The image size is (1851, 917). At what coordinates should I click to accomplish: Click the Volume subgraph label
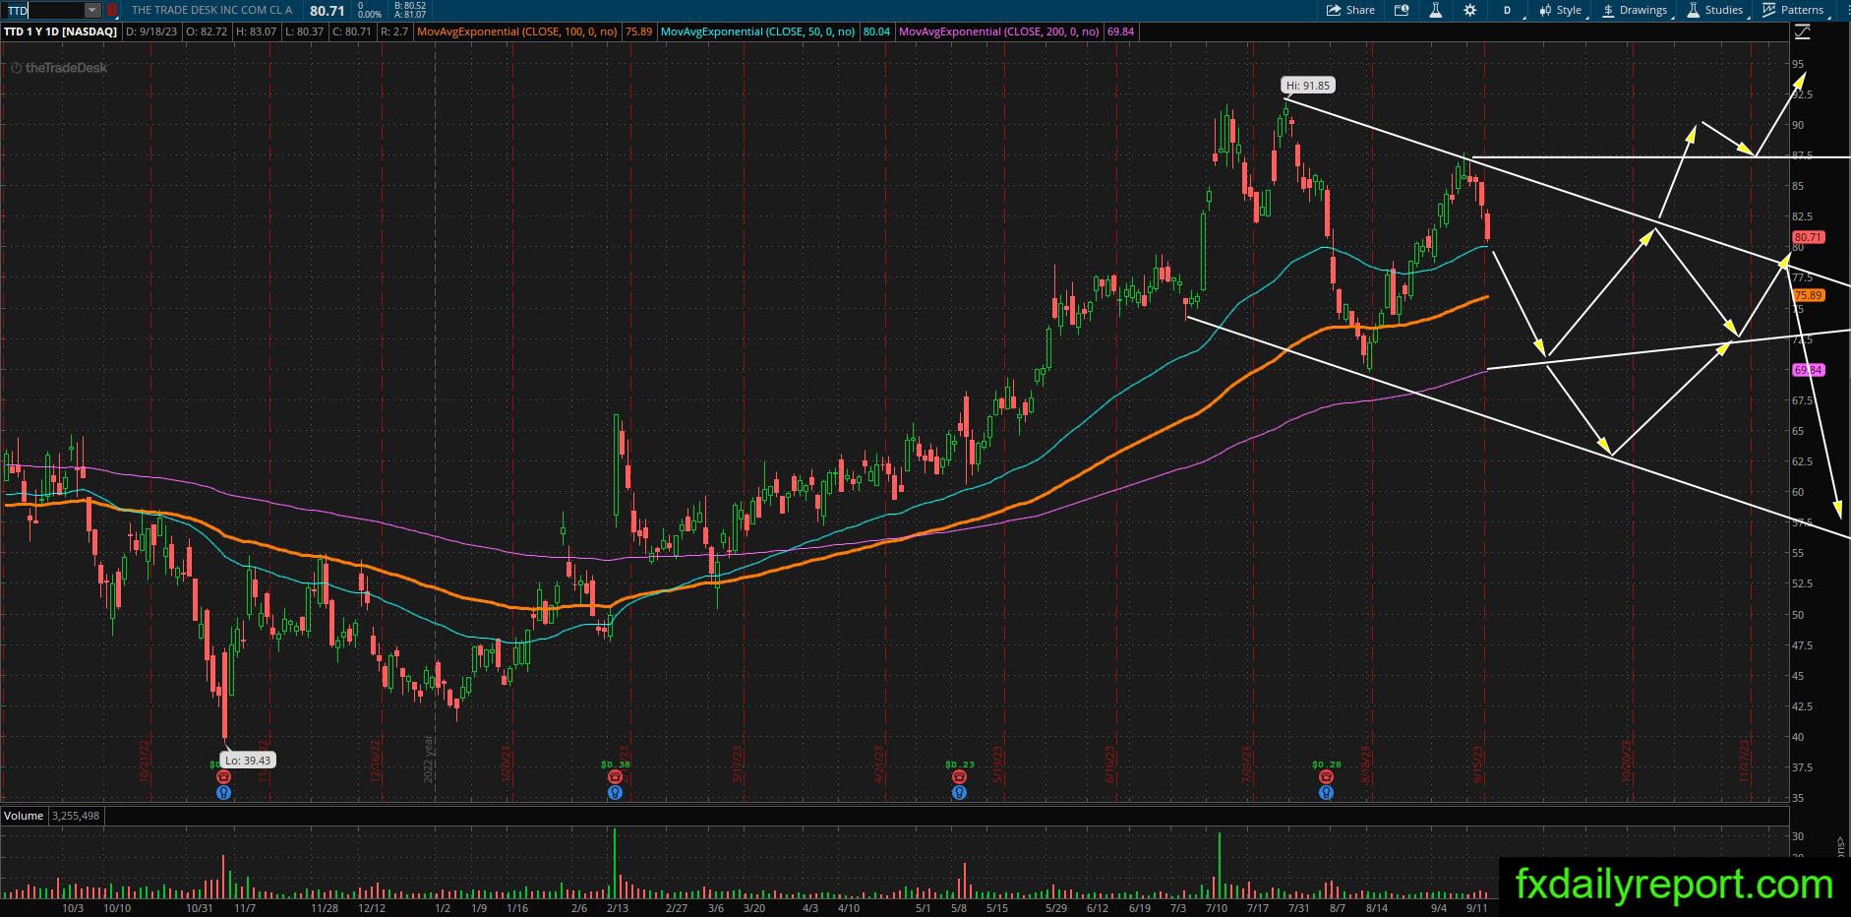coord(24,816)
